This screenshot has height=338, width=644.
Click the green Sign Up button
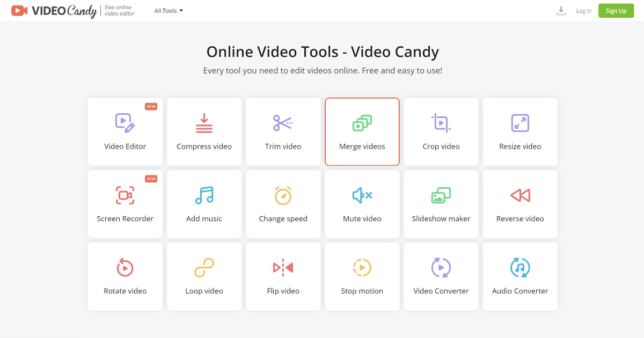pos(616,10)
